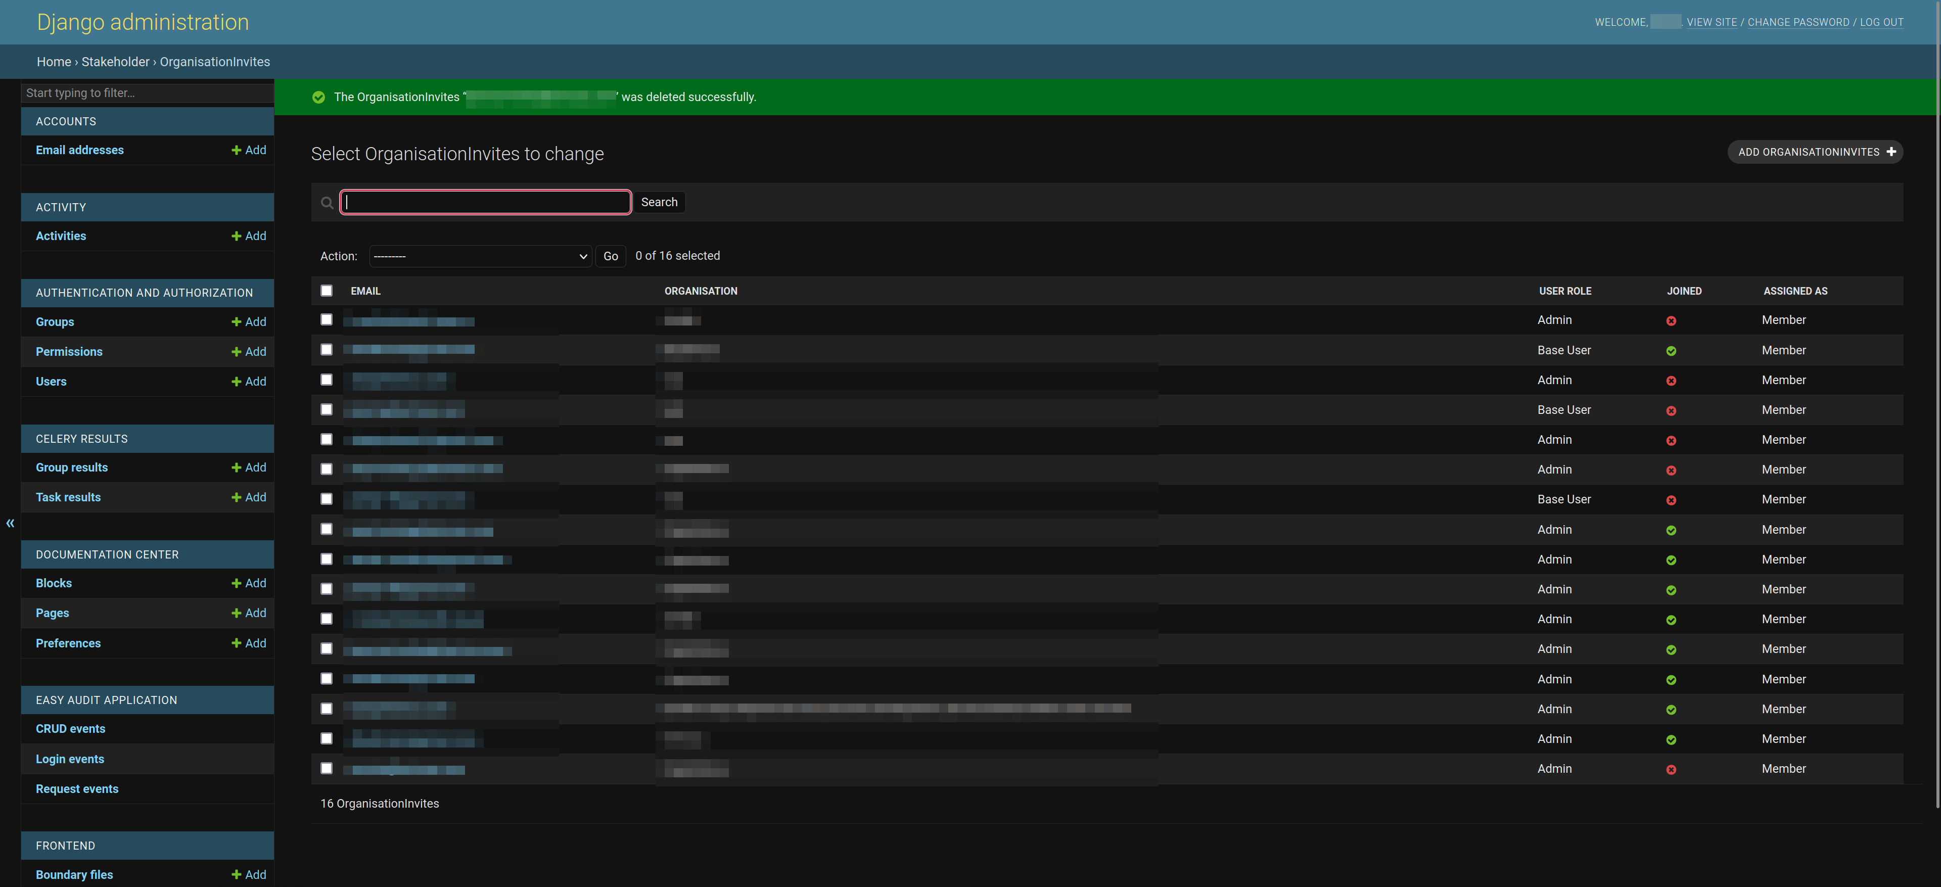Check the checkbox on the first email row

(326, 319)
